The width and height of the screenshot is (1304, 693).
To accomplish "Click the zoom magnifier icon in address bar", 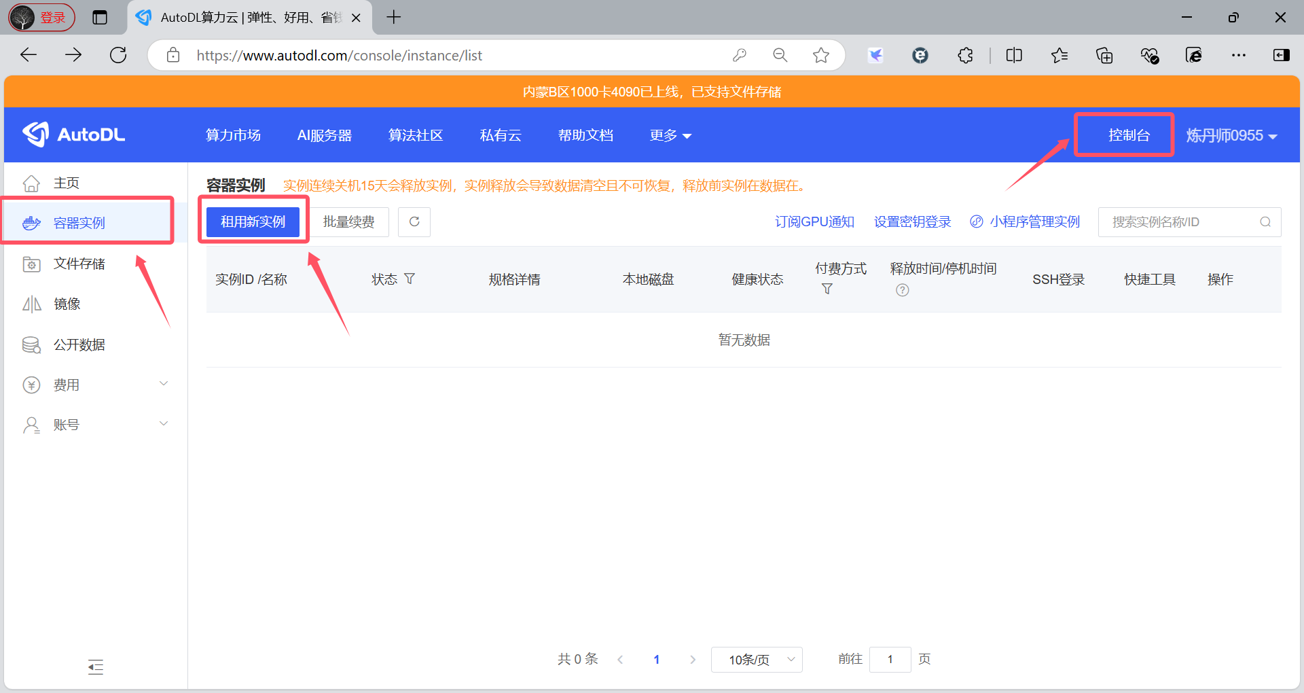I will click(780, 55).
